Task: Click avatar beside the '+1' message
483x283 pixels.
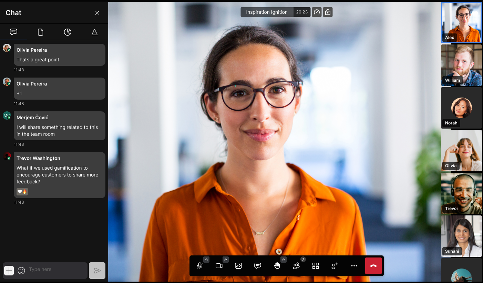Action: (x=7, y=82)
